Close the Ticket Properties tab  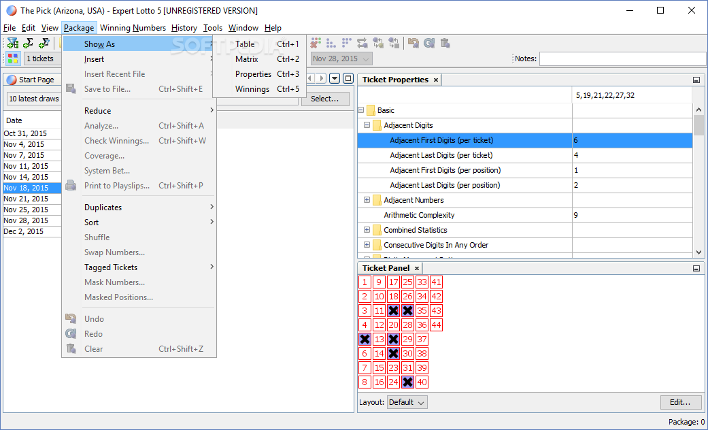point(436,80)
